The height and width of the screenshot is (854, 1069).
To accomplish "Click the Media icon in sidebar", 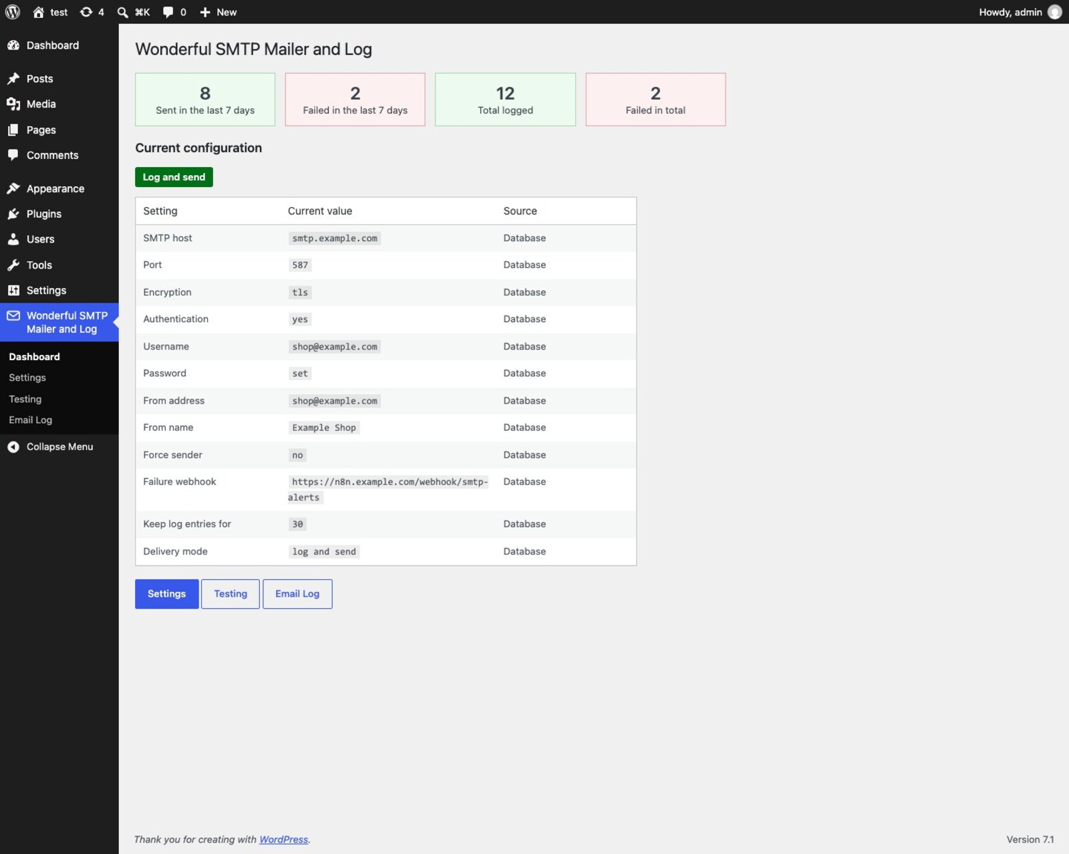I will (13, 104).
